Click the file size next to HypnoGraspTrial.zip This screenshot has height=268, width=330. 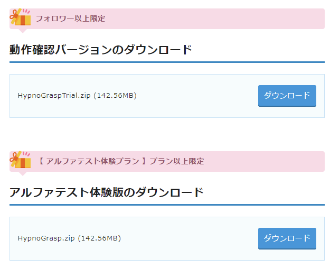115,96
